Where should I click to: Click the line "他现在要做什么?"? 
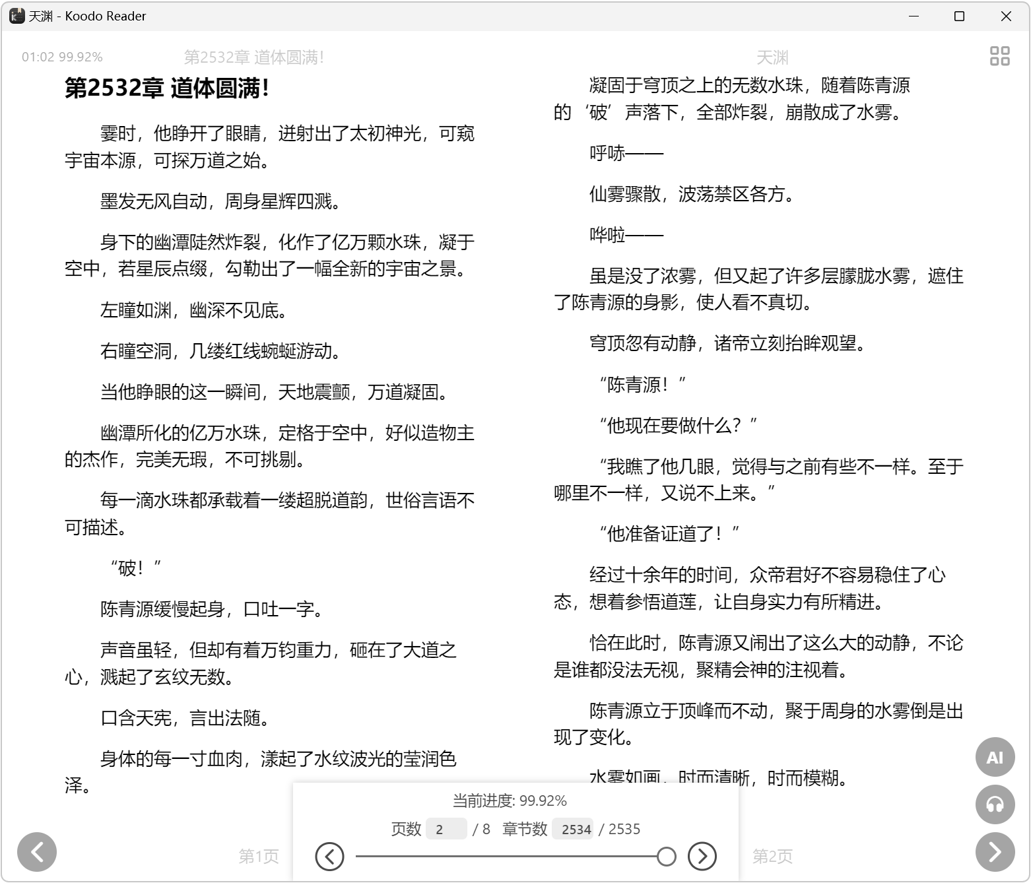[678, 425]
